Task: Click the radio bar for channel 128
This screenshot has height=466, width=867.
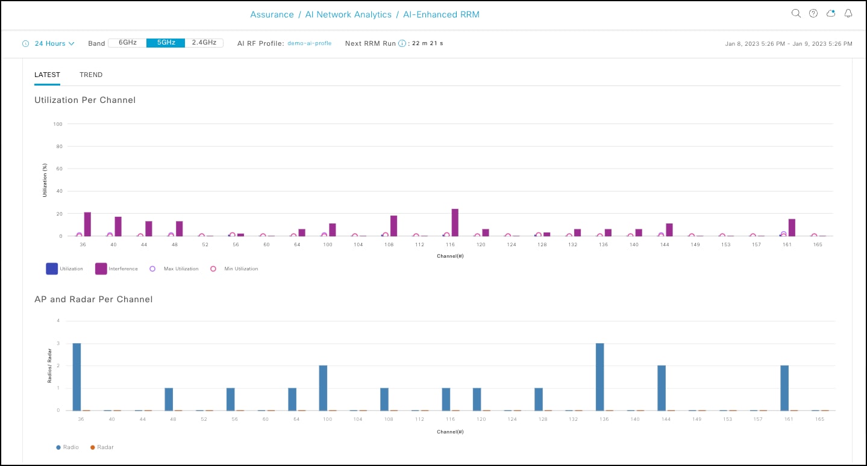Action: 538,399
